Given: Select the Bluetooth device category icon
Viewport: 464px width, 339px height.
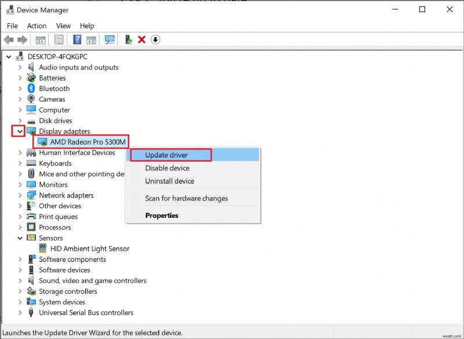Looking at the screenshot, I should pos(31,89).
